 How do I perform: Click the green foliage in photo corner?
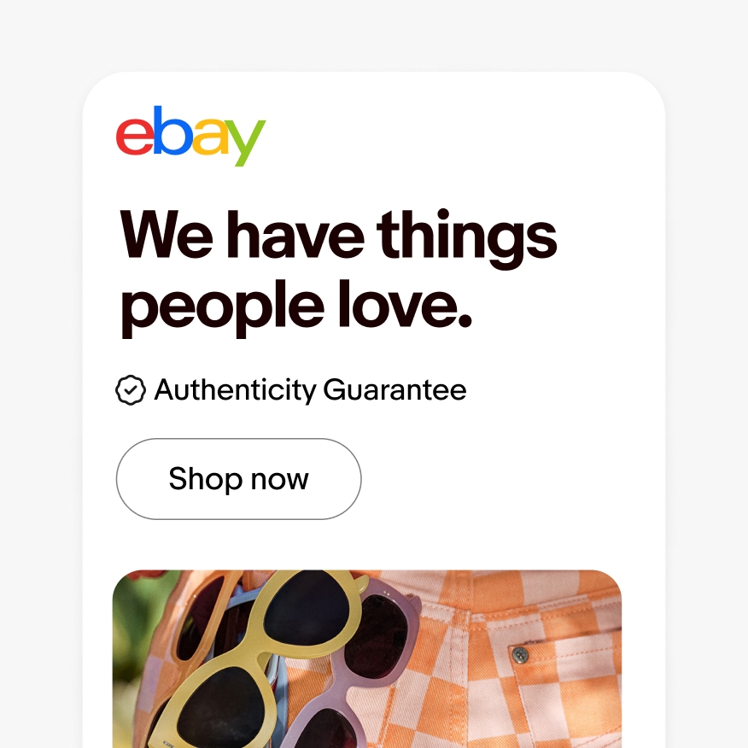point(130,620)
